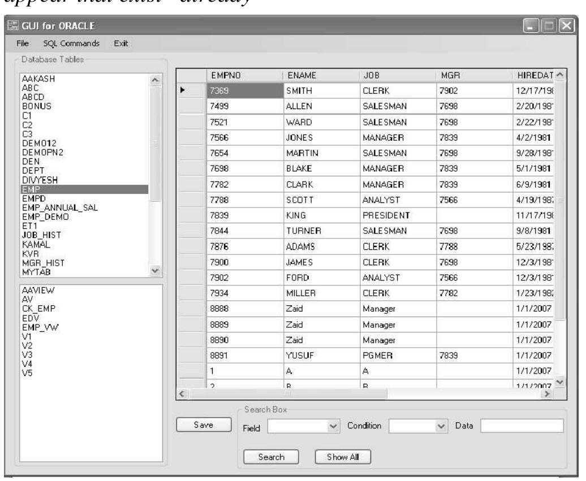Click the tables list scroll up arrow
The width and height of the screenshot is (586, 481).
(155, 80)
